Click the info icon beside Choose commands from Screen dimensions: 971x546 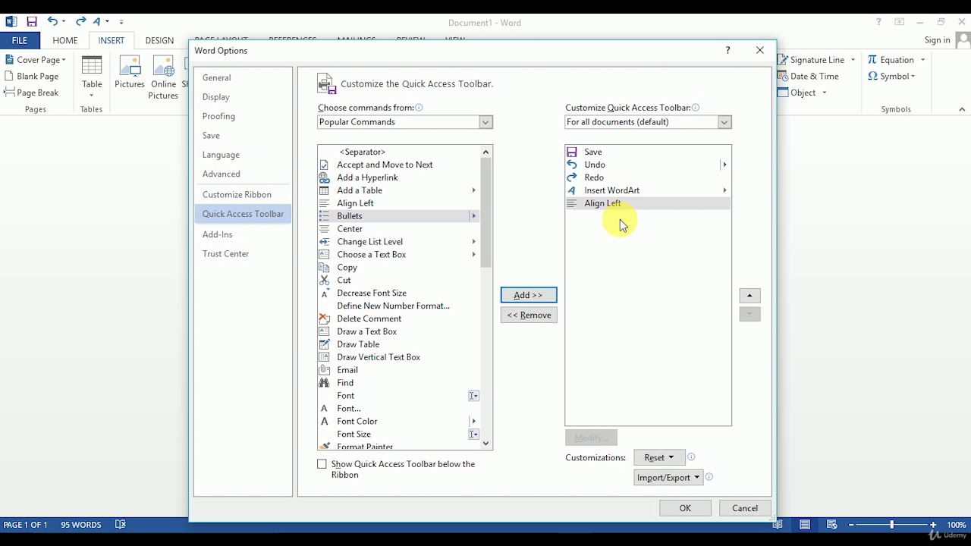tap(419, 108)
